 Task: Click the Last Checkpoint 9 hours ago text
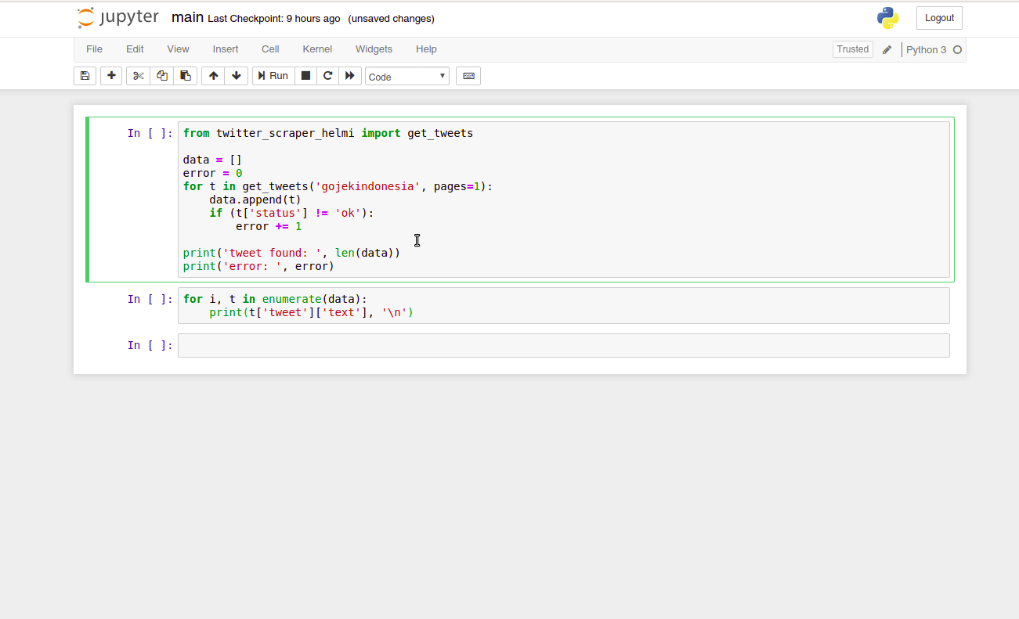tap(274, 19)
